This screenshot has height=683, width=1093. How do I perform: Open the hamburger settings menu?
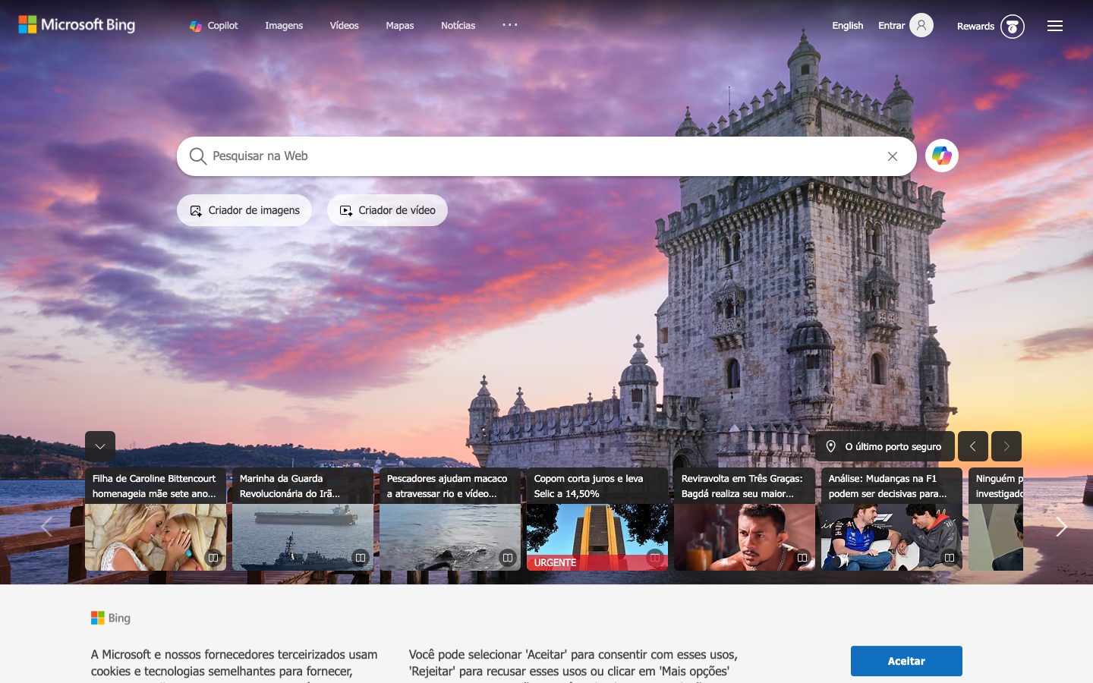pos(1054,27)
